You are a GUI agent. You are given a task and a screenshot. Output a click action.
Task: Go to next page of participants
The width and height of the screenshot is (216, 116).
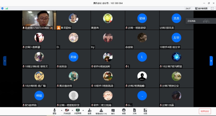coord(211,61)
